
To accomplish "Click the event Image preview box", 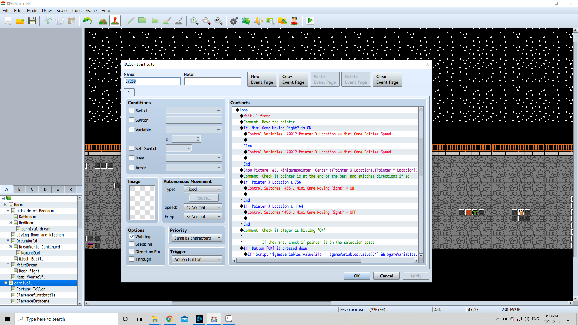I will 142,203.
